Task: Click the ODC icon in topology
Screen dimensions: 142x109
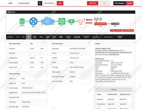Action: [71, 21]
